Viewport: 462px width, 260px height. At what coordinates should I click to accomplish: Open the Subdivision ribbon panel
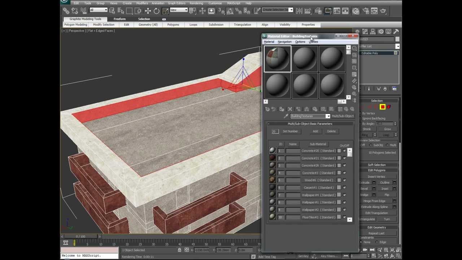[216, 25]
